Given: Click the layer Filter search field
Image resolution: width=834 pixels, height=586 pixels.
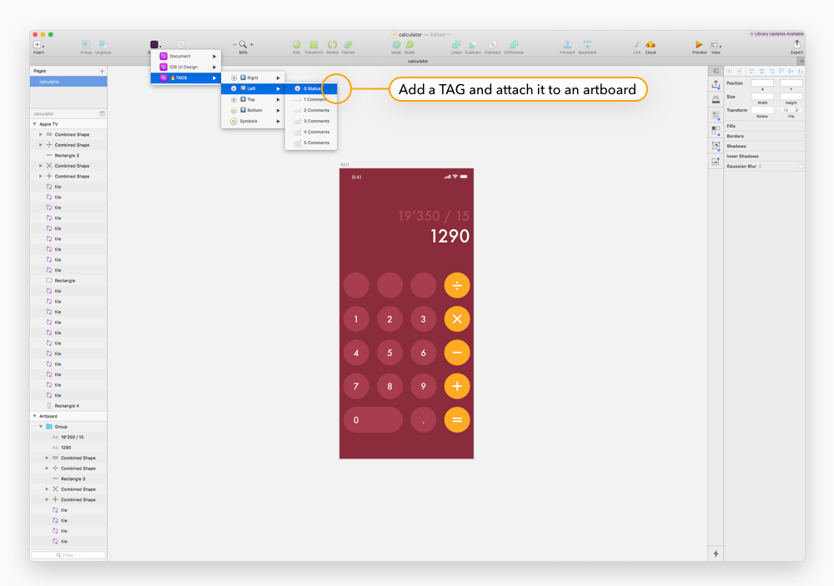Looking at the screenshot, I should (x=68, y=555).
